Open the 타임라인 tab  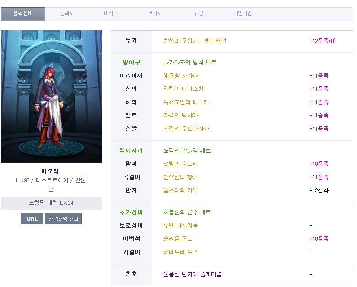coord(243,14)
